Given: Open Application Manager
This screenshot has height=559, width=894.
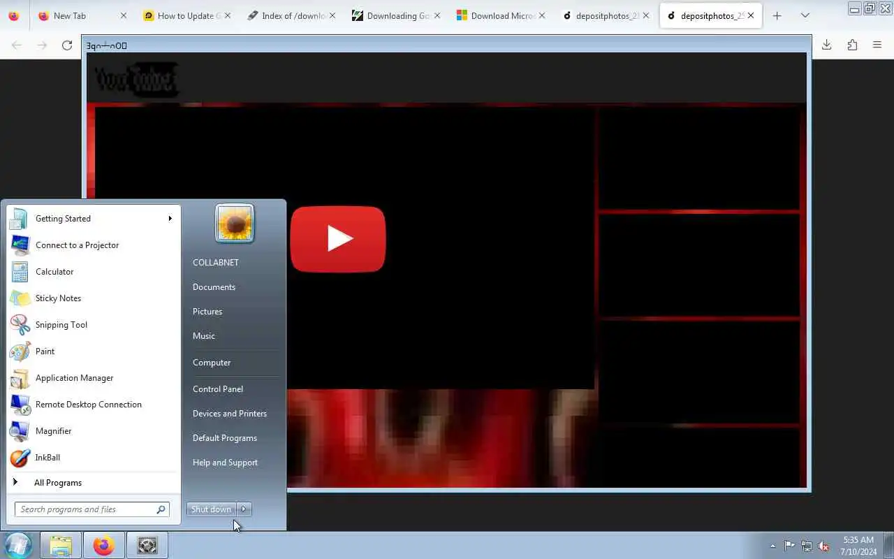Looking at the screenshot, I should pyautogui.click(x=93, y=378).
